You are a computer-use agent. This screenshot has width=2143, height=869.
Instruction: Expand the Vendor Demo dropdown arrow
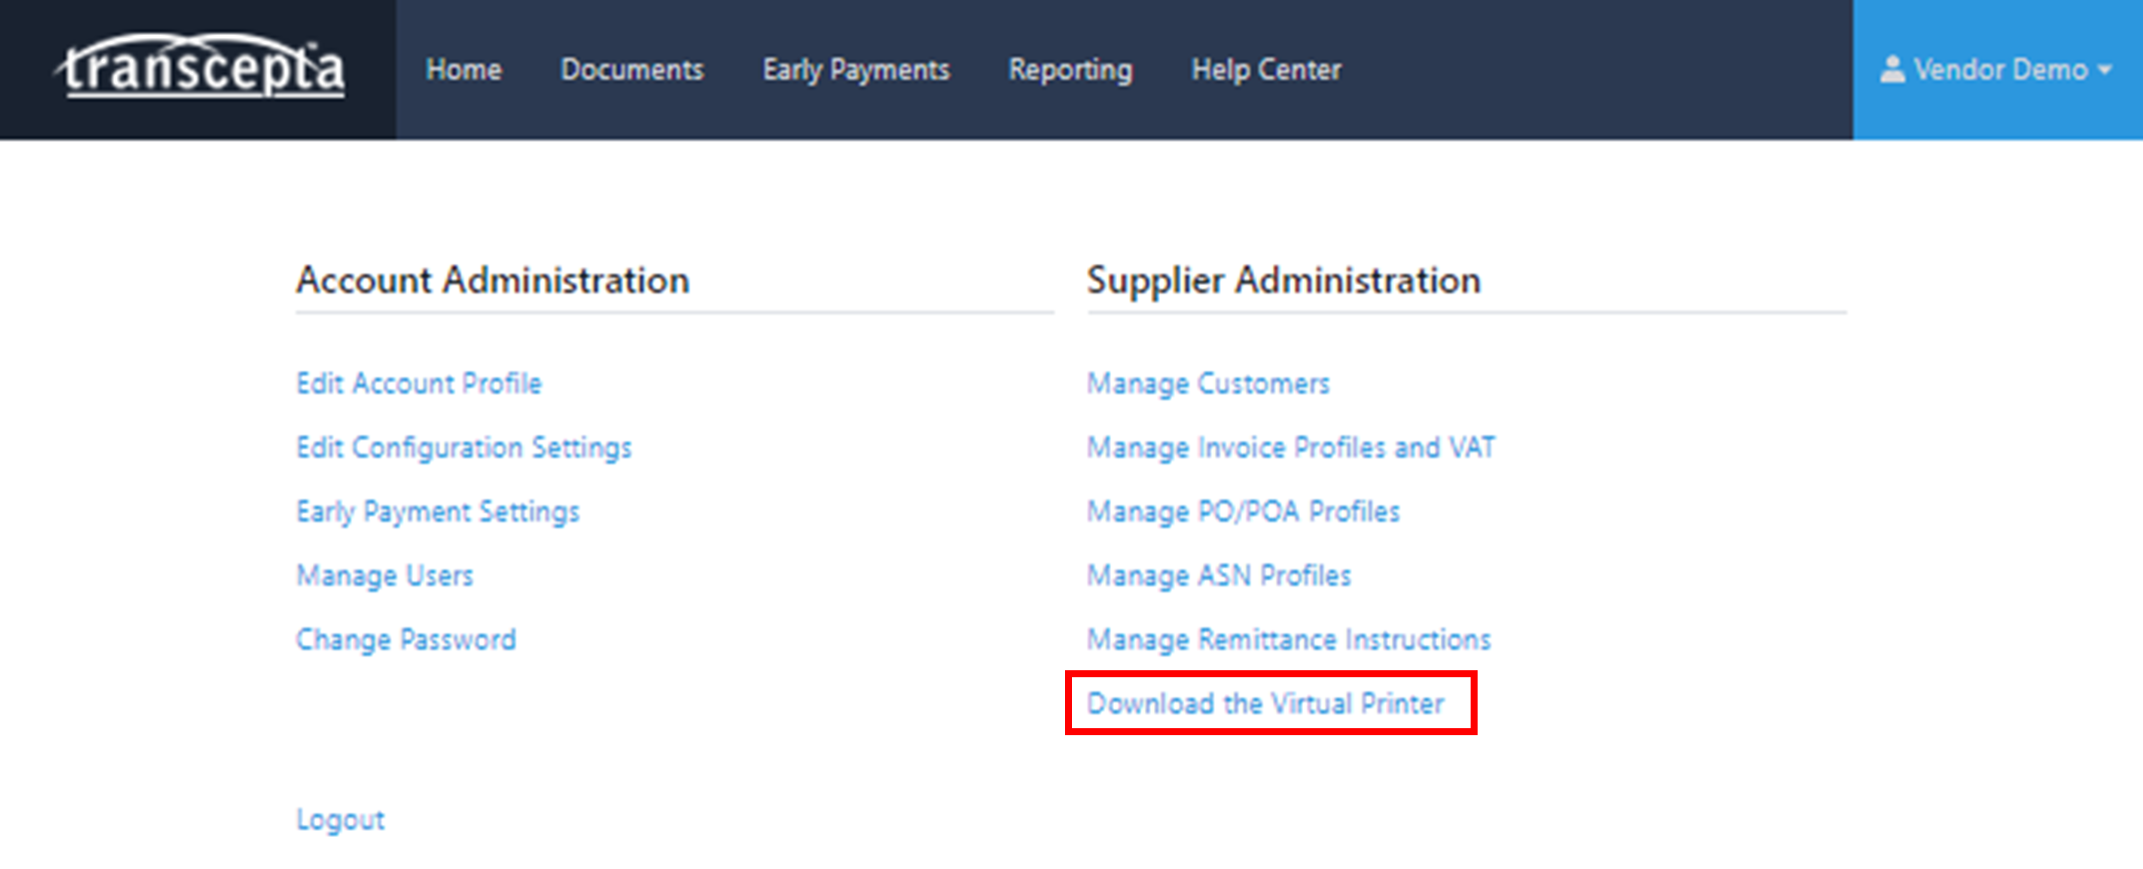pyautogui.click(x=2105, y=70)
